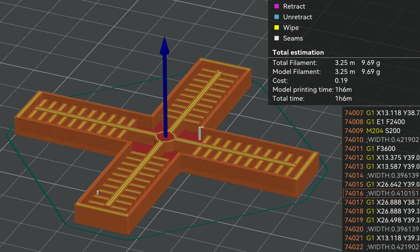Toggle Unretract label in legend
This screenshot has width=420, height=252.
click(297, 17)
